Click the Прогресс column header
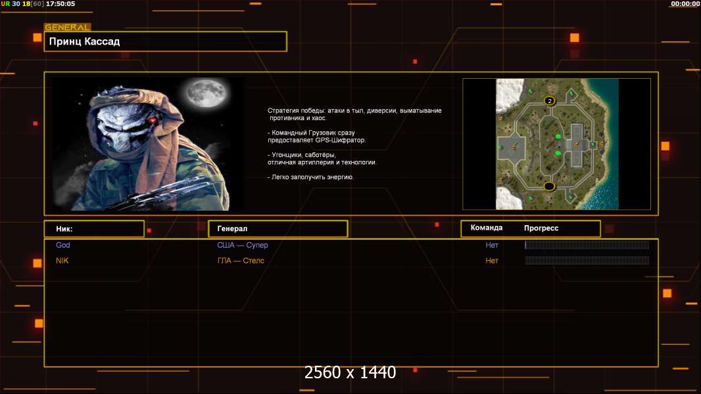 541,229
